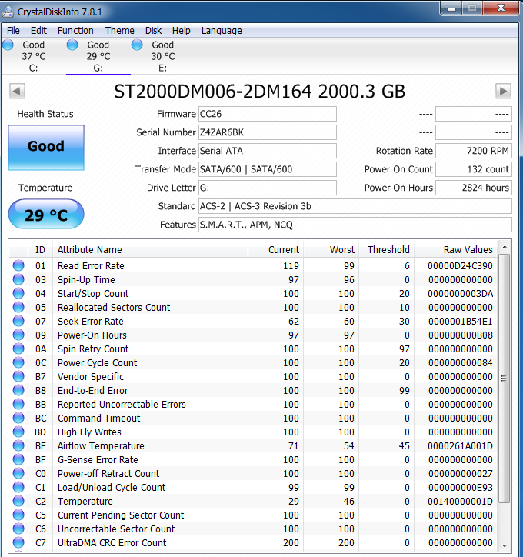Click status orb for Airflow Temperature

pyautogui.click(x=18, y=445)
